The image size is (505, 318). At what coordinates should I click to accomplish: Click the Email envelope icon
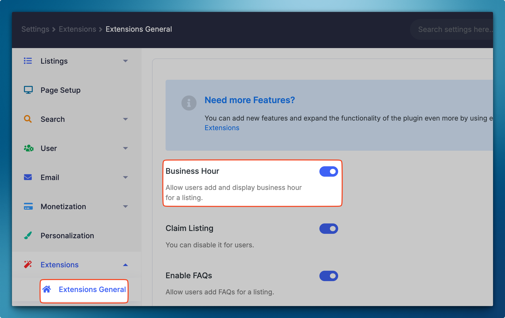pos(28,177)
